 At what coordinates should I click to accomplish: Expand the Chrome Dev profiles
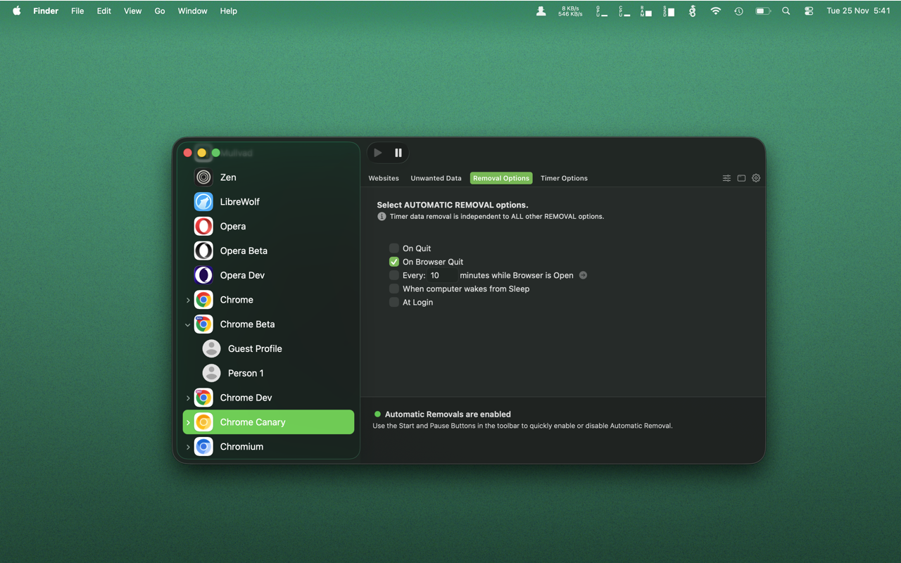(188, 398)
